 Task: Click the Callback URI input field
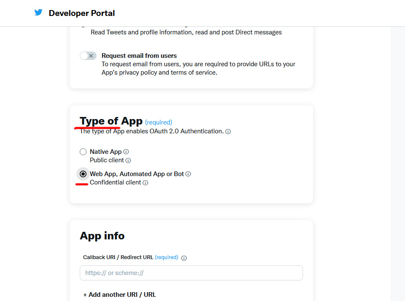191,273
